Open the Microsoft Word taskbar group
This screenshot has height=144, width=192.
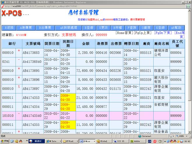pyautogui.click(x=87, y=141)
